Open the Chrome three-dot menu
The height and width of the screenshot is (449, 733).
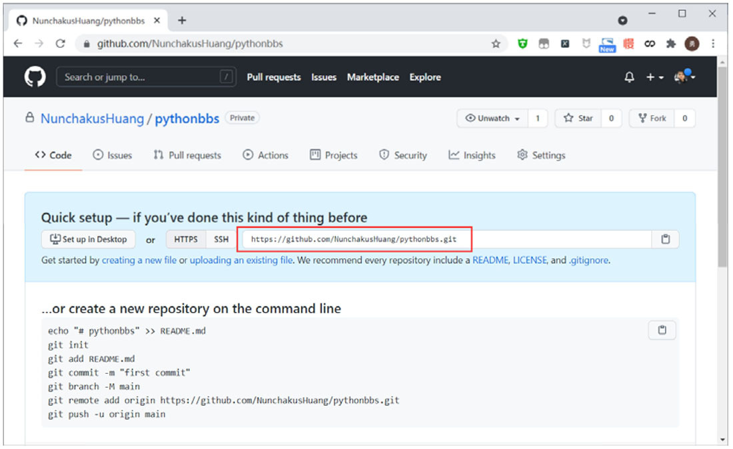coord(713,44)
